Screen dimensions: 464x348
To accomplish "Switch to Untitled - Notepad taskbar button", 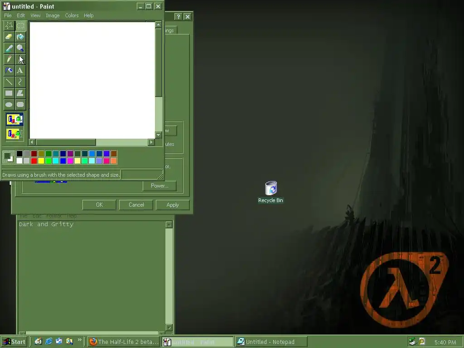I will point(271,342).
